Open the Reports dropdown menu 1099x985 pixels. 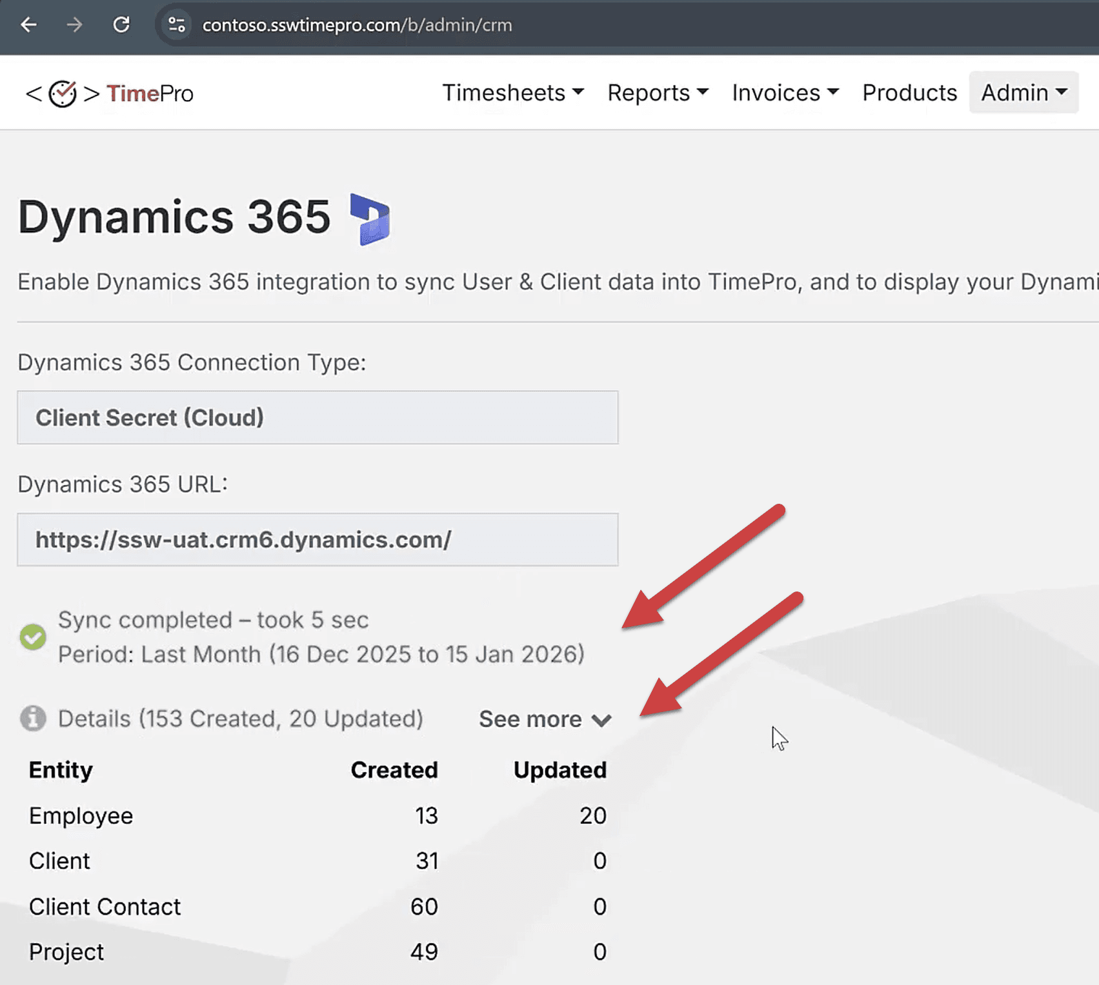pyautogui.click(x=658, y=93)
